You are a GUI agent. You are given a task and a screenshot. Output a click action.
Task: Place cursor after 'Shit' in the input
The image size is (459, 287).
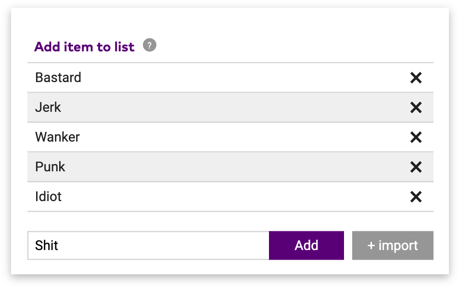click(x=59, y=246)
